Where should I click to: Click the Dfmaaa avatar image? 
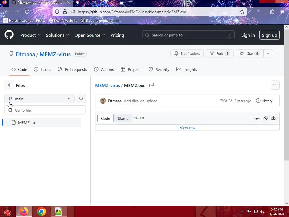click(103, 101)
